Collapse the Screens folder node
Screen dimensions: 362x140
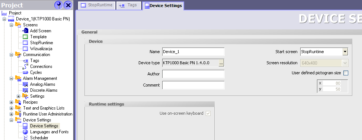tap(11, 25)
